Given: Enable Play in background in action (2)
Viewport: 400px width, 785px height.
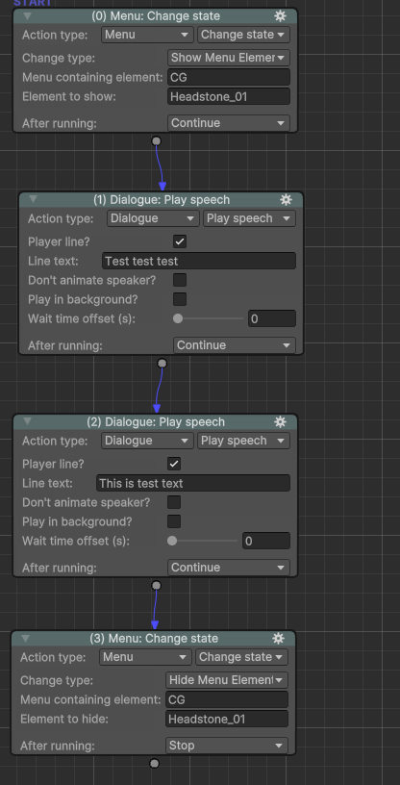Looking at the screenshot, I should pyautogui.click(x=174, y=521).
